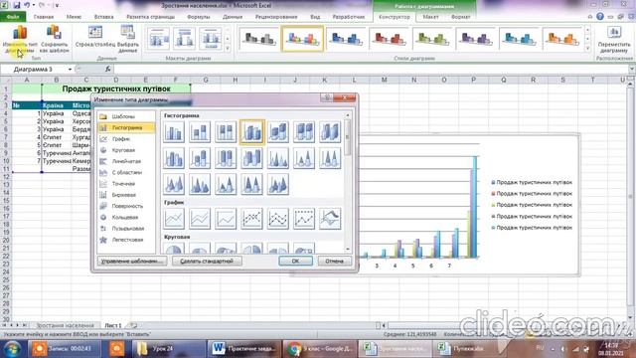Open the Файл tab

tap(13, 17)
